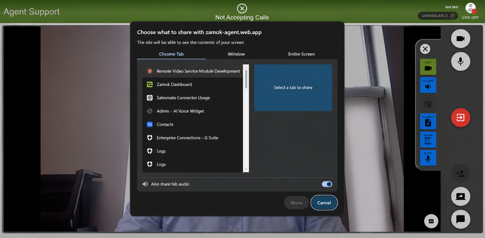
Task: Click the add participant button
Action: point(460,173)
